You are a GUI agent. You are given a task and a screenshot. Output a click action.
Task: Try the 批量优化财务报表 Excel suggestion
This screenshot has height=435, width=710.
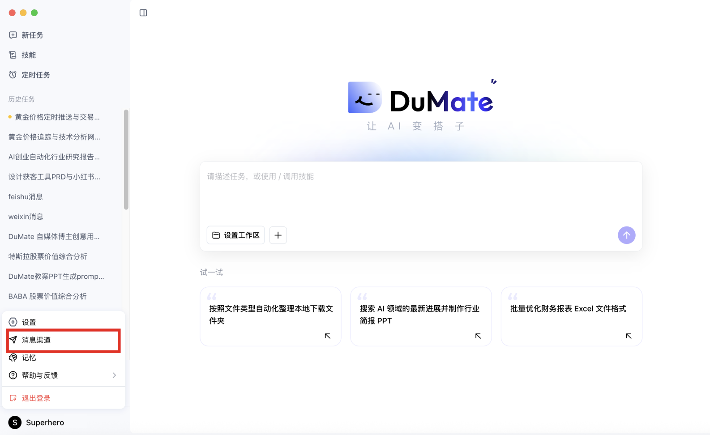(571, 316)
